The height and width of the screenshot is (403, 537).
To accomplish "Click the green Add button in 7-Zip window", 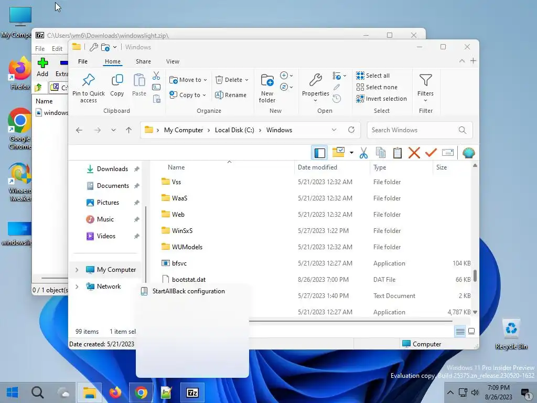I will (42, 68).
